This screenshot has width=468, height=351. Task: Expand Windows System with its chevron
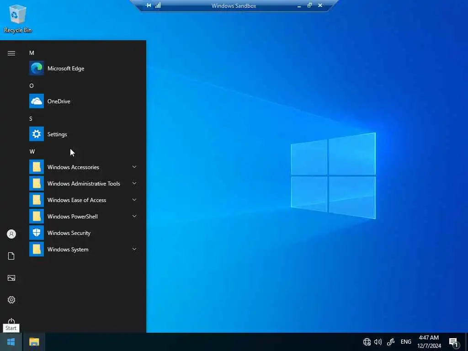[x=134, y=249]
